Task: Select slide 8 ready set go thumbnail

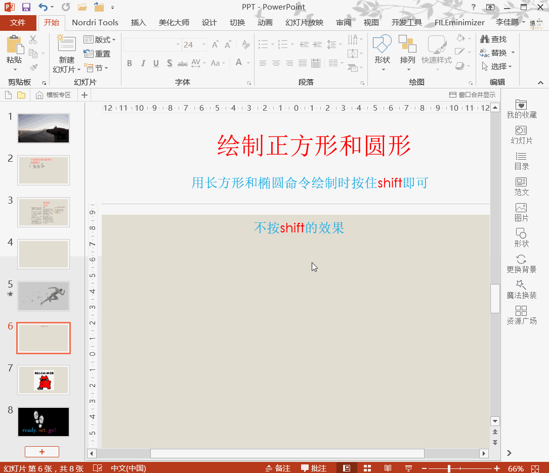Action: (44, 422)
